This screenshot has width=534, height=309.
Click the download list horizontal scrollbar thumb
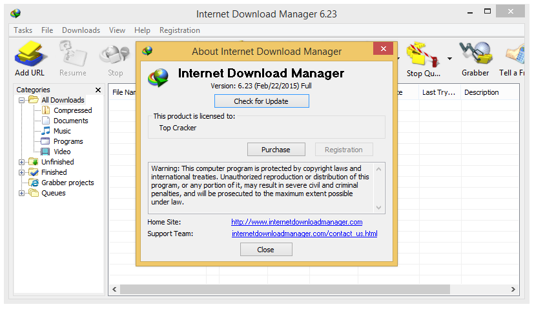point(285,289)
